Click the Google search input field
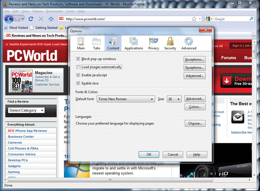The height and width of the screenshot is (191, 260). click(x=231, y=19)
